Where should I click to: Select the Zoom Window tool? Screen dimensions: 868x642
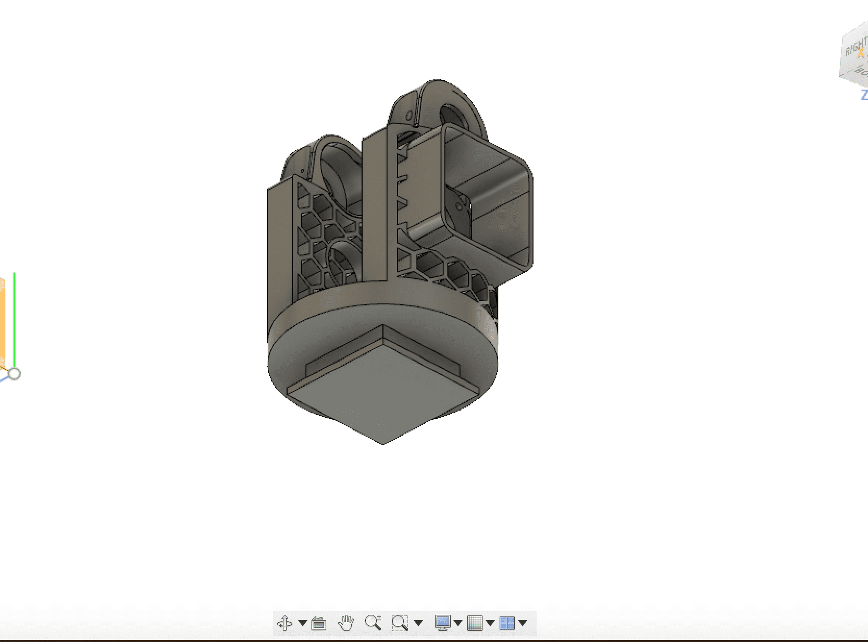400,623
